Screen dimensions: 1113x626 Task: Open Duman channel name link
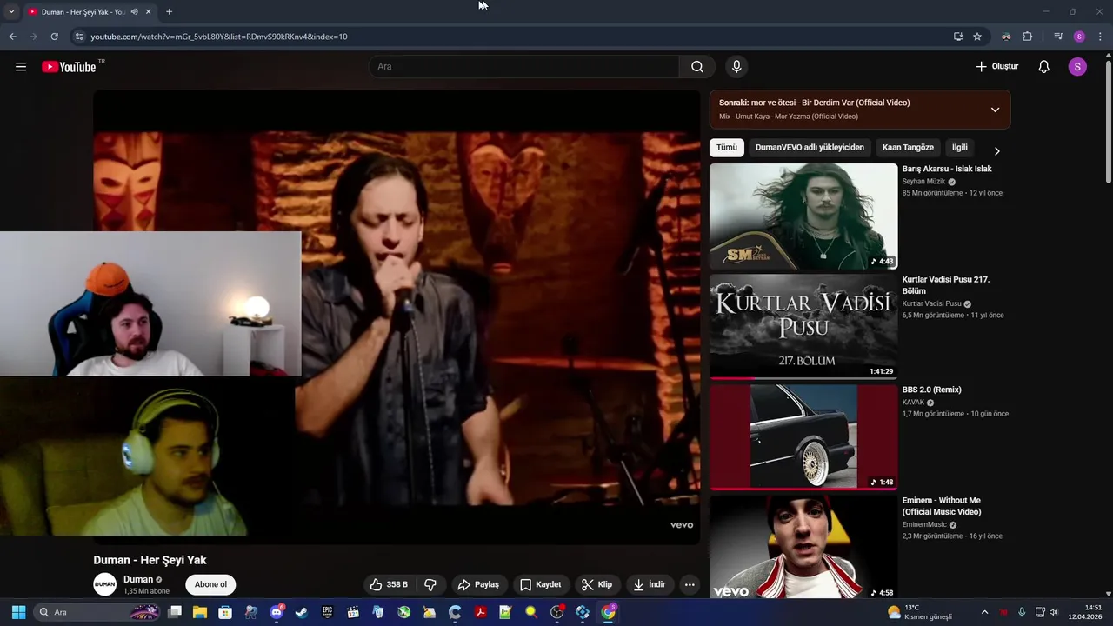(138, 579)
